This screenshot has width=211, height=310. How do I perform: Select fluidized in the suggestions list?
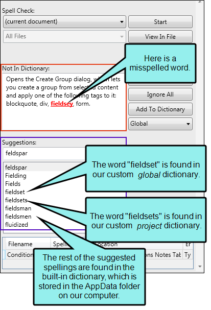[16, 225]
